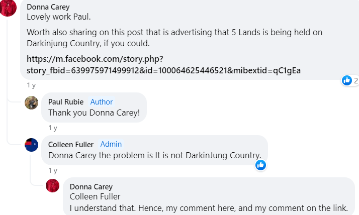Viewport: 359px width, 215px height.
Task: Open Donna Carey's avatar on the top comment
Action: [x=8, y=8]
